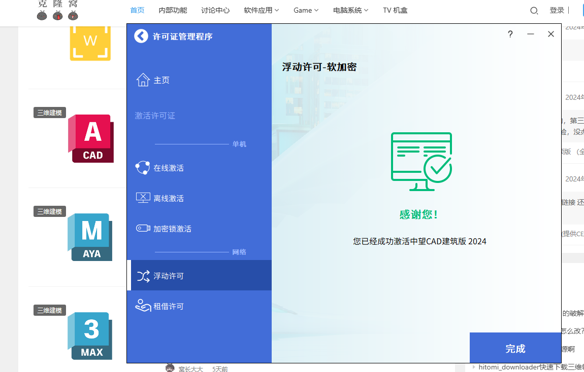The height and width of the screenshot is (372, 584).
Task: Click the 租借许可 hand icon
Action: [x=143, y=306]
